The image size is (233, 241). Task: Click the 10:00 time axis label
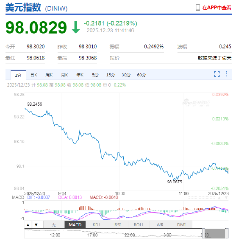click(120, 193)
